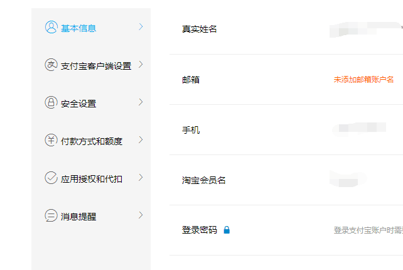Click the checkmark icon for 应用授权和代扣
The image size is (403, 270).
[x=51, y=178]
